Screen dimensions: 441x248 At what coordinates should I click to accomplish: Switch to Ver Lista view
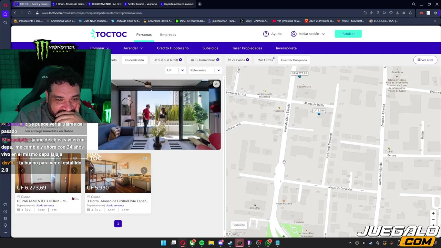coord(425,60)
